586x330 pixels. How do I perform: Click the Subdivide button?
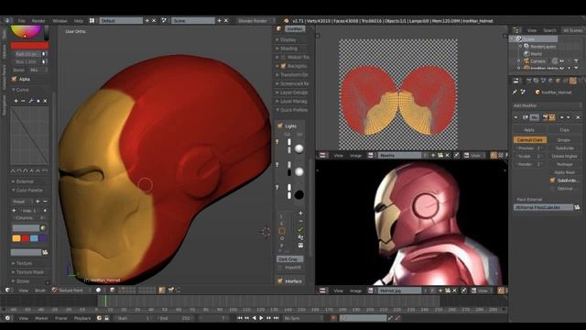click(x=564, y=148)
